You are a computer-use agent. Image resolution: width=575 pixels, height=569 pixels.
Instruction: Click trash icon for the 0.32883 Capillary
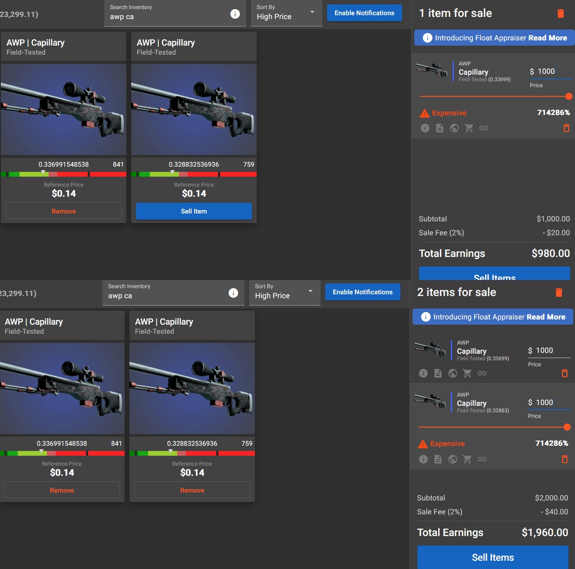tap(565, 459)
